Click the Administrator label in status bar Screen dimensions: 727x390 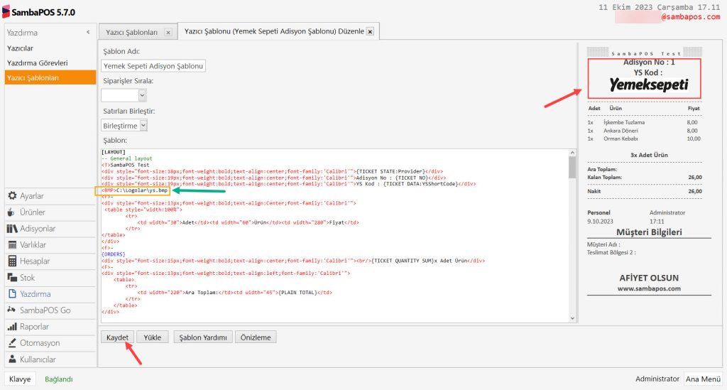pos(657,379)
